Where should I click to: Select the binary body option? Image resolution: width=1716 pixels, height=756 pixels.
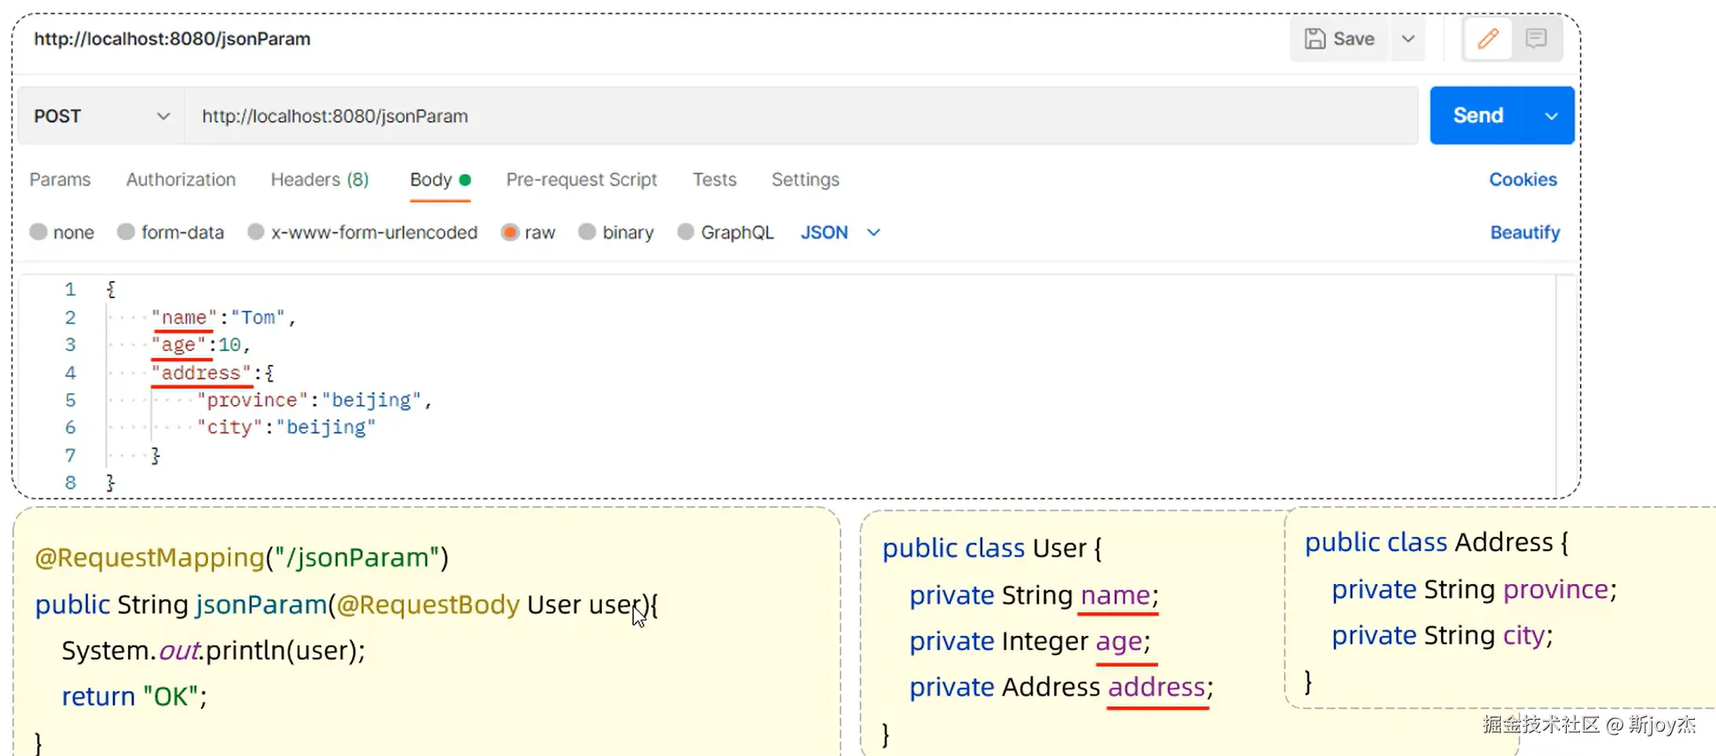(587, 232)
